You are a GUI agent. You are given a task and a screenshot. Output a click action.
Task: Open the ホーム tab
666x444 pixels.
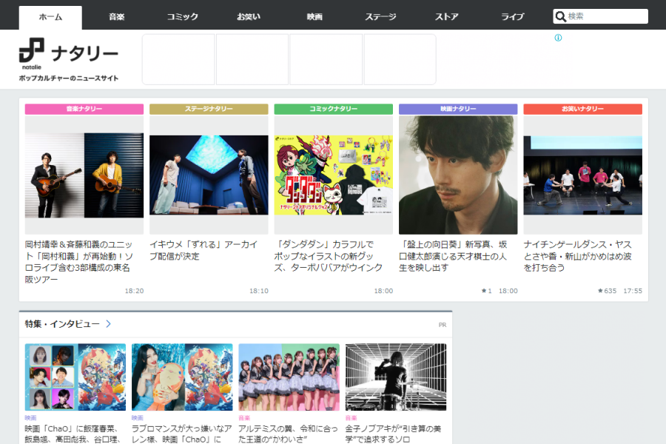click(50, 17)
